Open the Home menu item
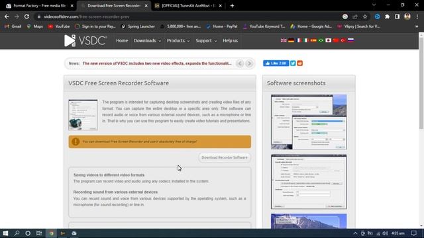Image resolution: width=424 pixels, height=238 pixels. pyautogui.click(x=122, y=41)
